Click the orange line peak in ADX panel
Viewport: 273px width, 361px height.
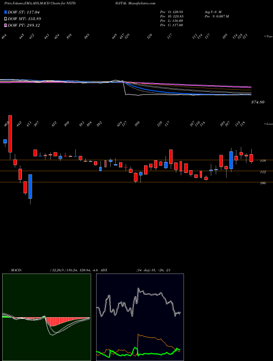[139, 335]
